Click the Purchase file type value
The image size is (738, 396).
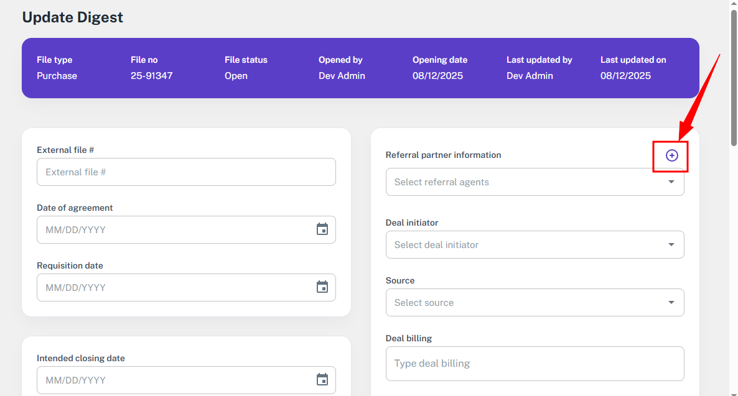57,76
